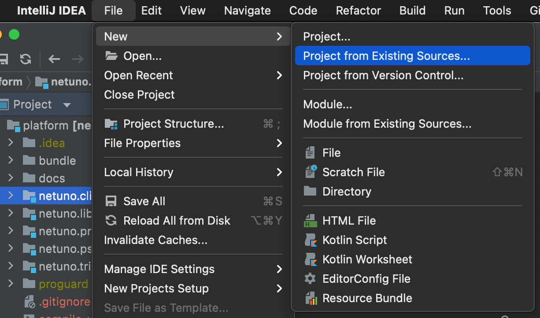Open the Edit menu in menu bar

(x=152, y=11)
